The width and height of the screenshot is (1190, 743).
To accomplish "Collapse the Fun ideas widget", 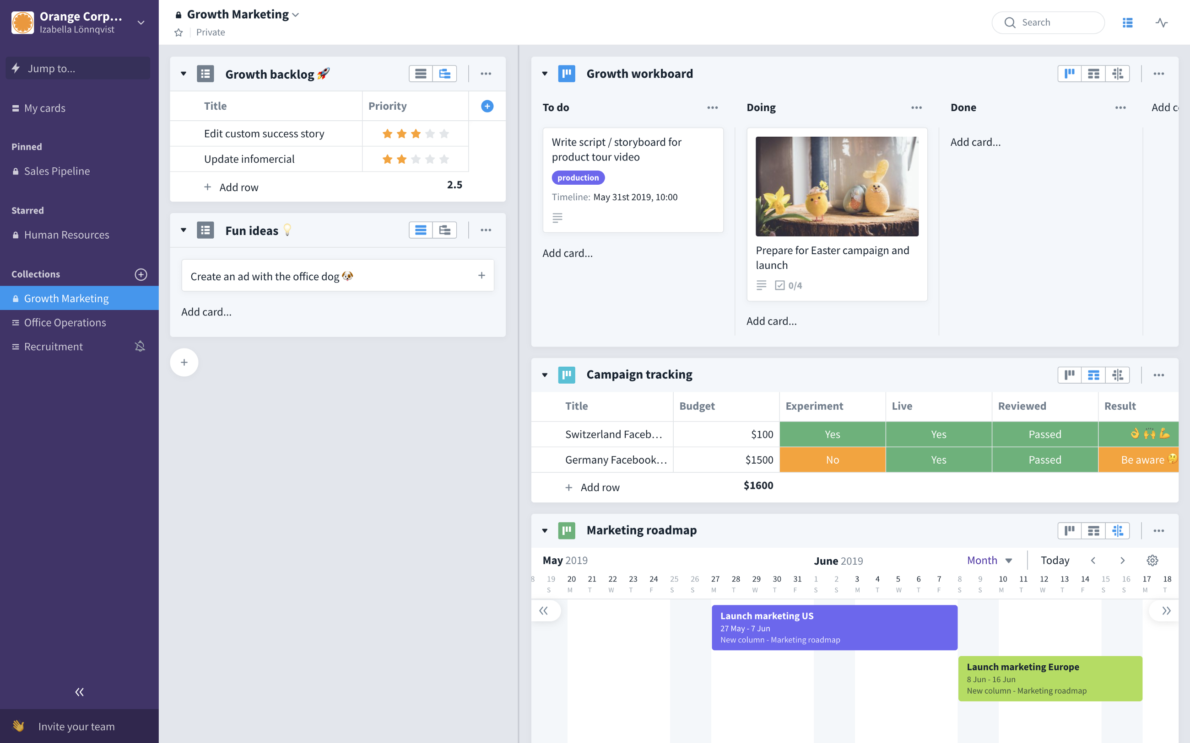I will coord(184,230).
